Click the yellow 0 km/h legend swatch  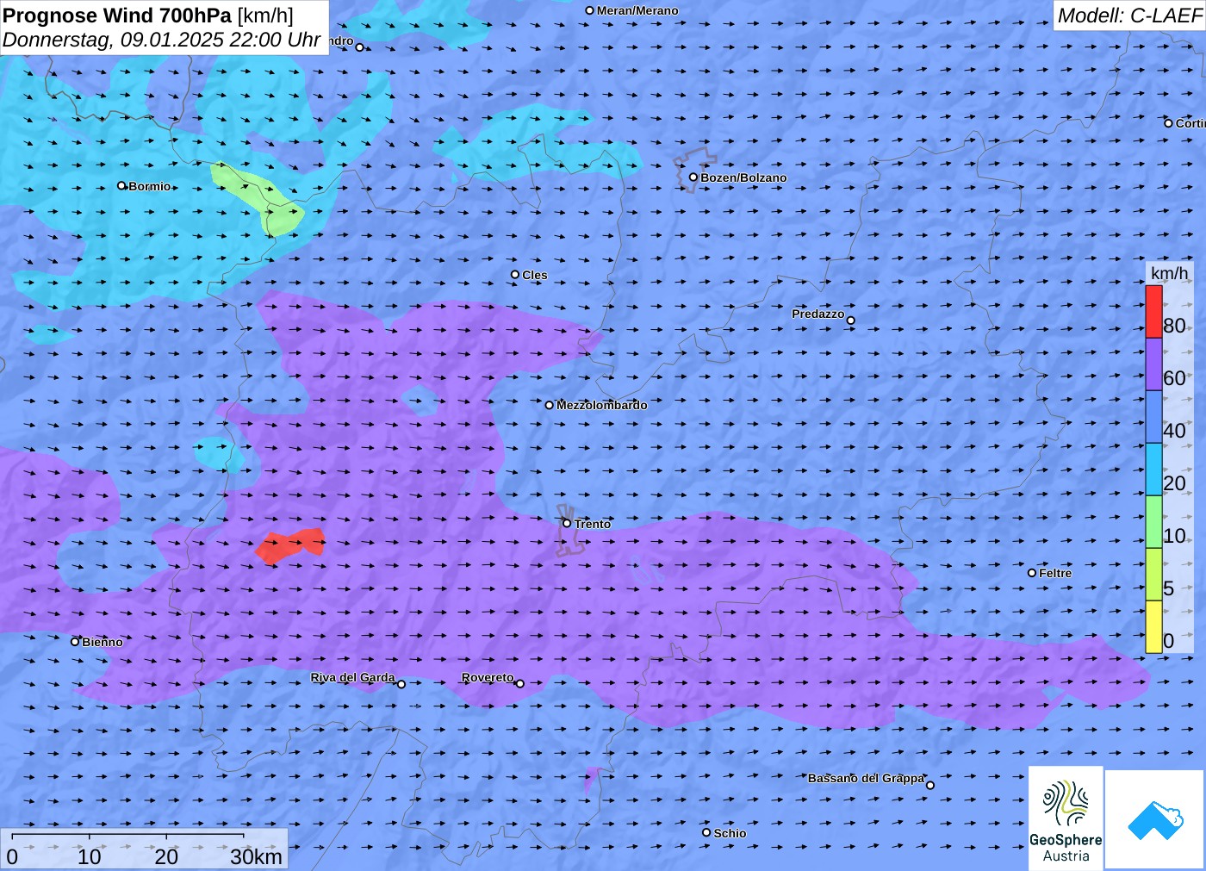1153,626
